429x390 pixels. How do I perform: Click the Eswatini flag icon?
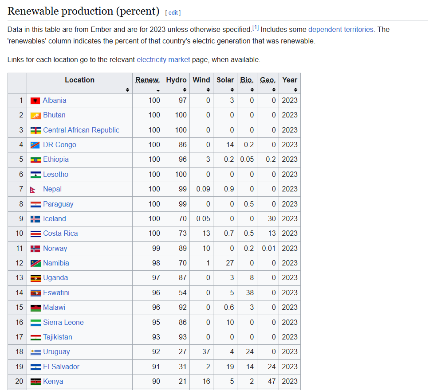(x=35, y=293)
